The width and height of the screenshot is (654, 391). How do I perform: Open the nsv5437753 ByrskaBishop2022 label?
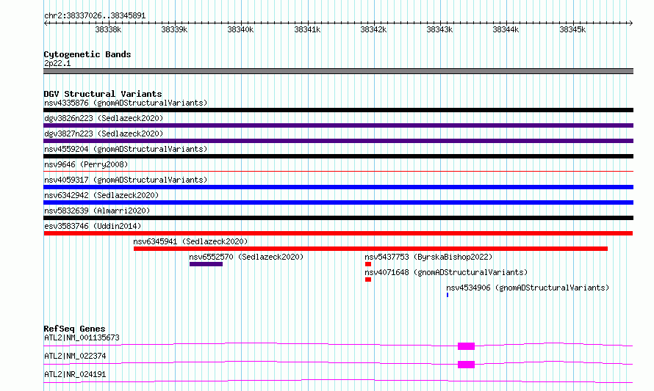click(x=428, y=257)
